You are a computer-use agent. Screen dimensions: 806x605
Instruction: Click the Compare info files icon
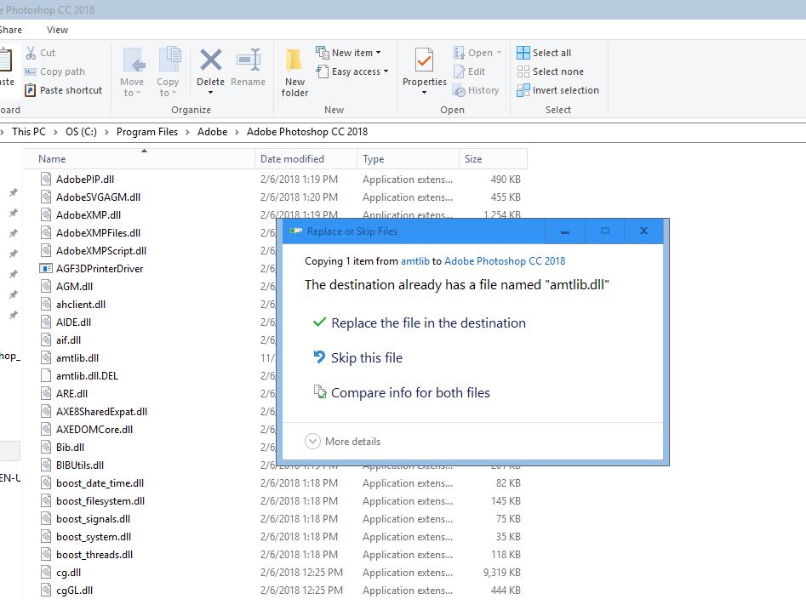(x=320, y=392)
